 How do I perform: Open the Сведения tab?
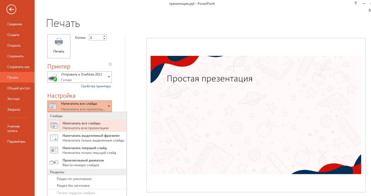(14, 24)
